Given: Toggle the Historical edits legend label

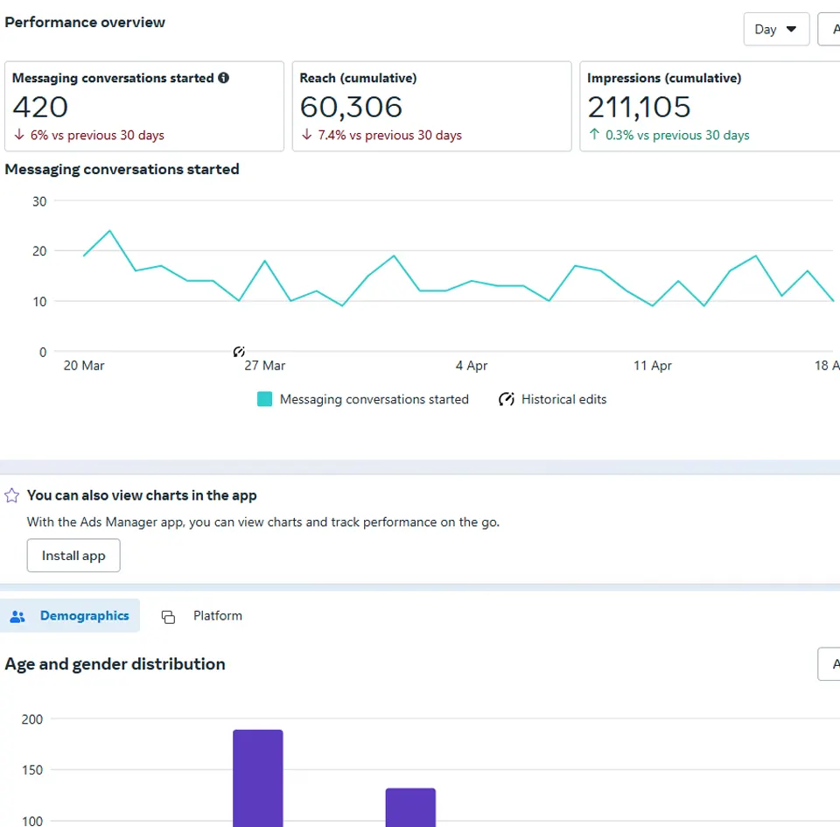Looking at the screenshot, I should click(563, 400).
